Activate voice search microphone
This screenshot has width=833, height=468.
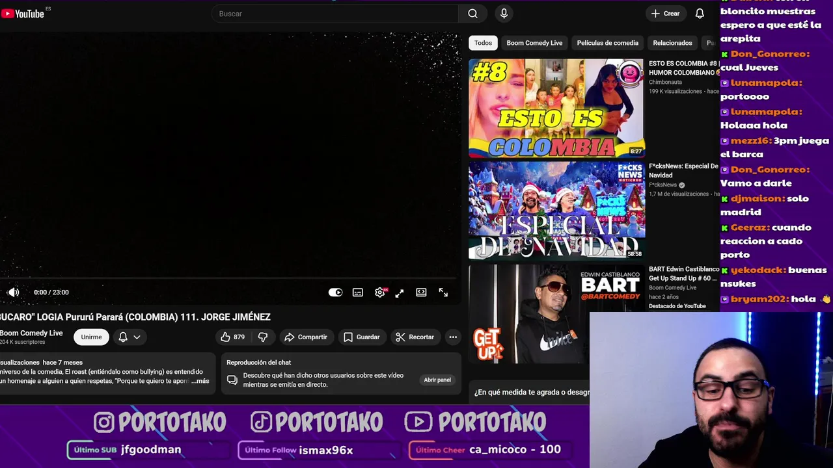point(504,14)
